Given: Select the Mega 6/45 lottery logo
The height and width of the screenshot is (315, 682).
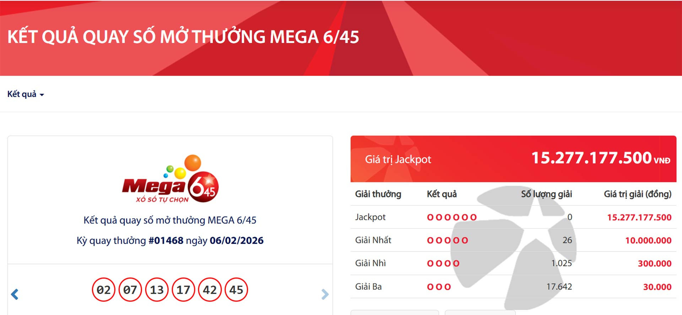Looking at the screenshot, I should [170, 181].
